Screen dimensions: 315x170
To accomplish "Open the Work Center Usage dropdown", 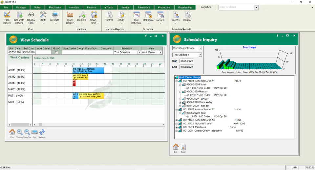I will (x=200, y=48).
